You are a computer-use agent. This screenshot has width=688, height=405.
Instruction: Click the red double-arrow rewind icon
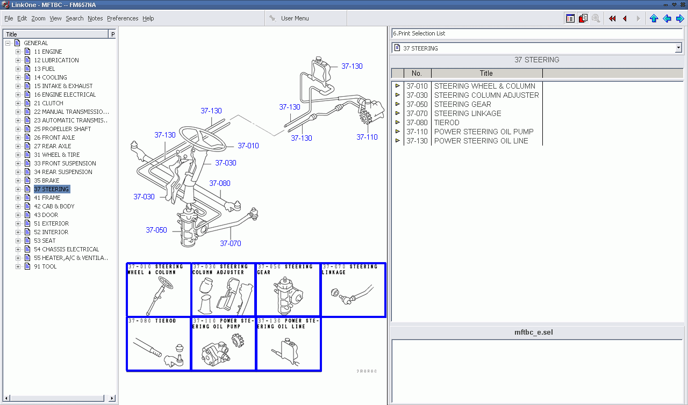coord(612,18)
